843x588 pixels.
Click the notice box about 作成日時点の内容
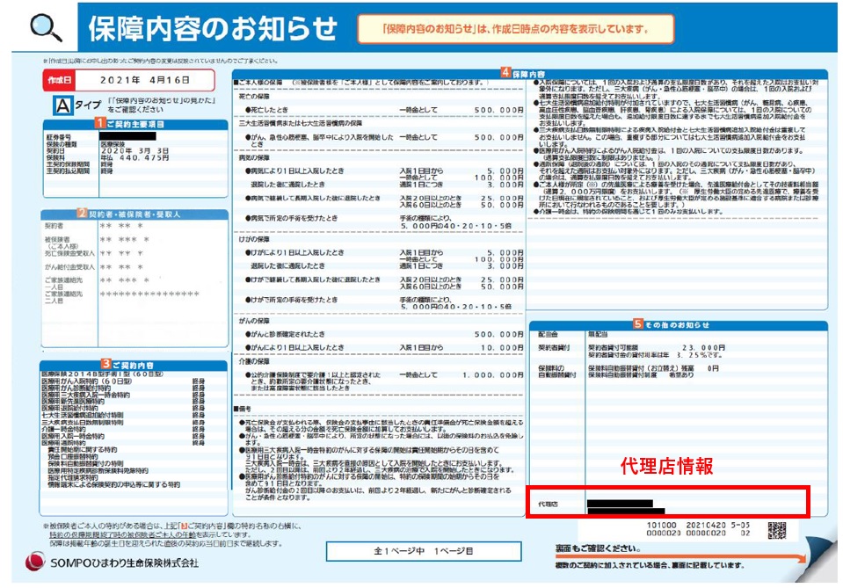[x=516, y=29]
